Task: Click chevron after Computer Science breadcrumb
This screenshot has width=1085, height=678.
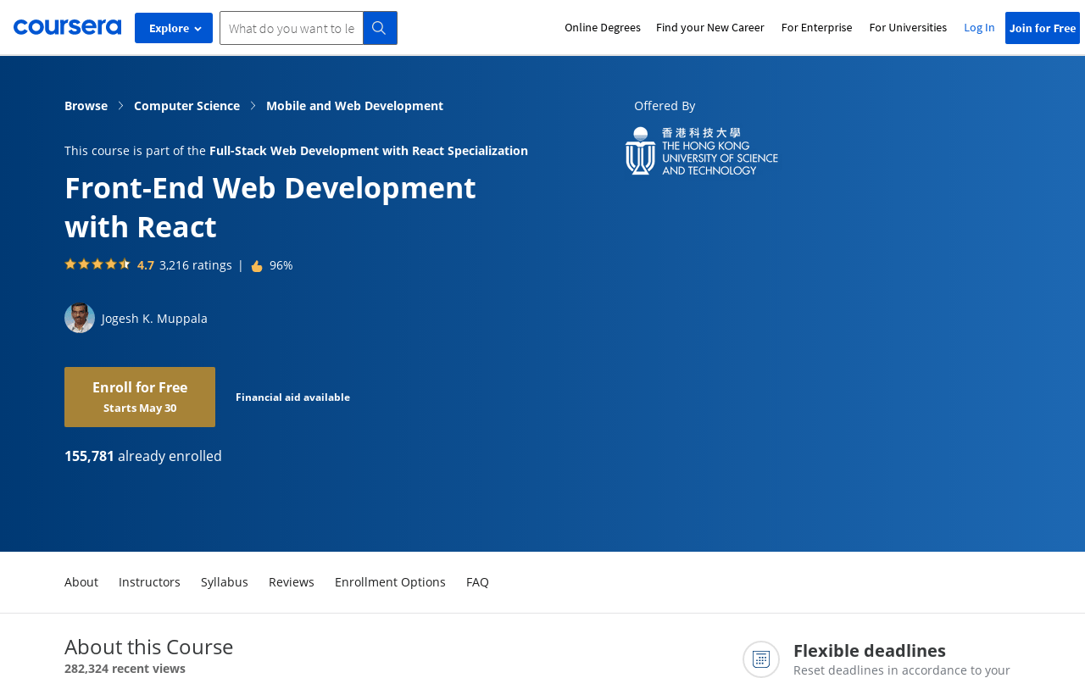Action: tap(253, 106)
